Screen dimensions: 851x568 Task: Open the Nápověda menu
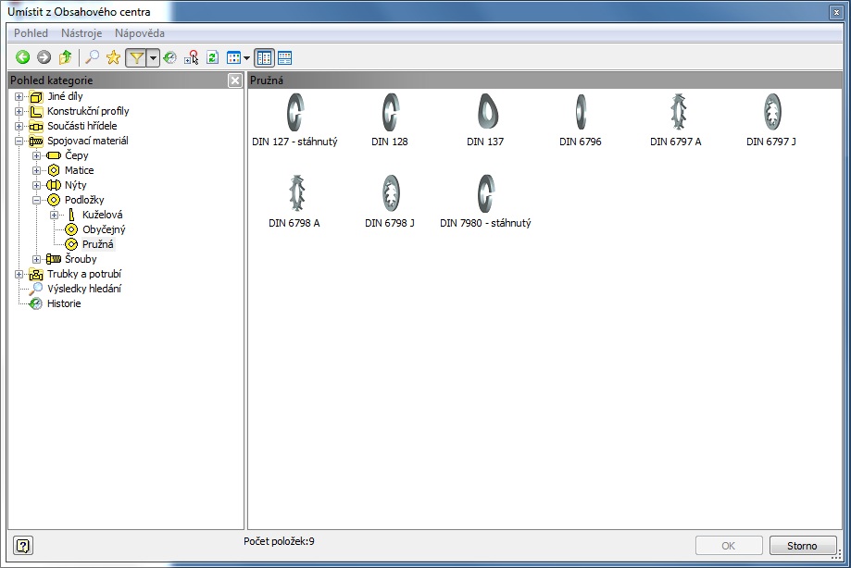pyautogui.click(x=139, y=33)
